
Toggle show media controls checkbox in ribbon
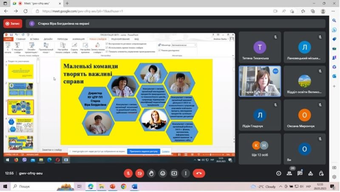click(x=107, y=52)
